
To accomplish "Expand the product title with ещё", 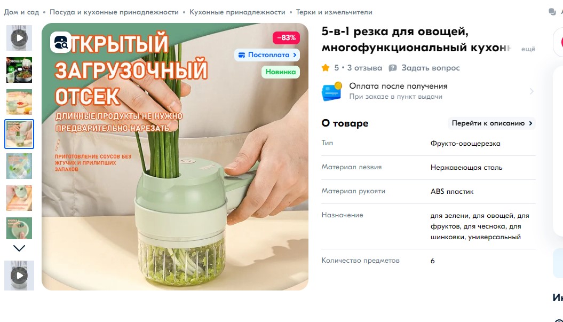I will click(x=528, y=49).
